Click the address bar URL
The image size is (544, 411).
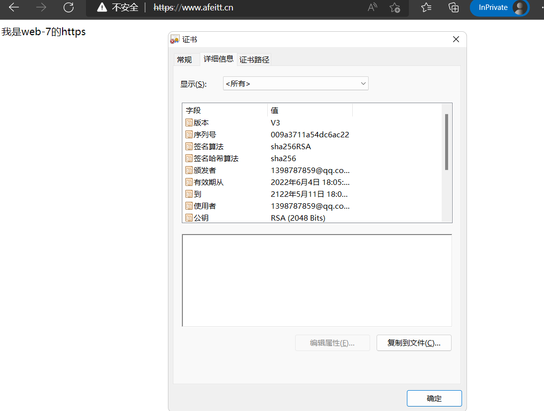point(194,7)
